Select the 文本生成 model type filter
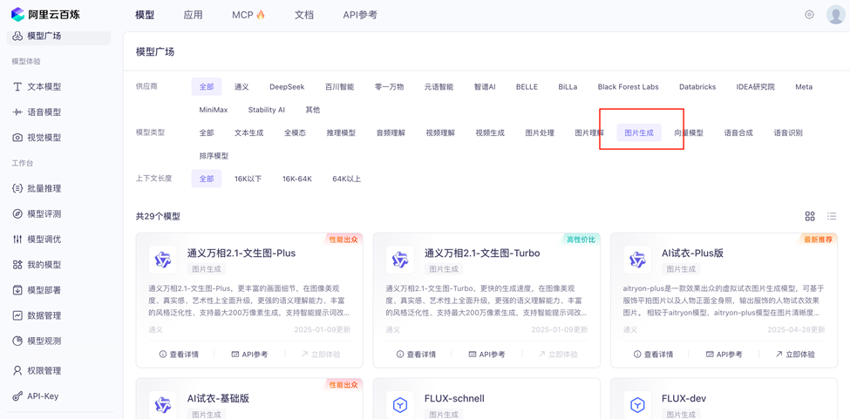This screenshot has height=419, width=850. point(248,132)
